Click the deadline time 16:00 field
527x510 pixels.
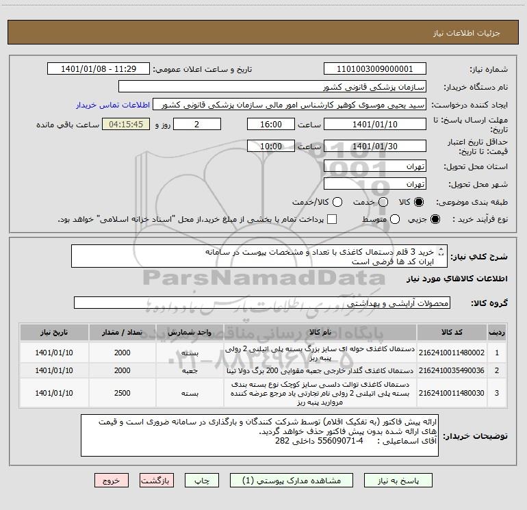(x=271, y=124)
